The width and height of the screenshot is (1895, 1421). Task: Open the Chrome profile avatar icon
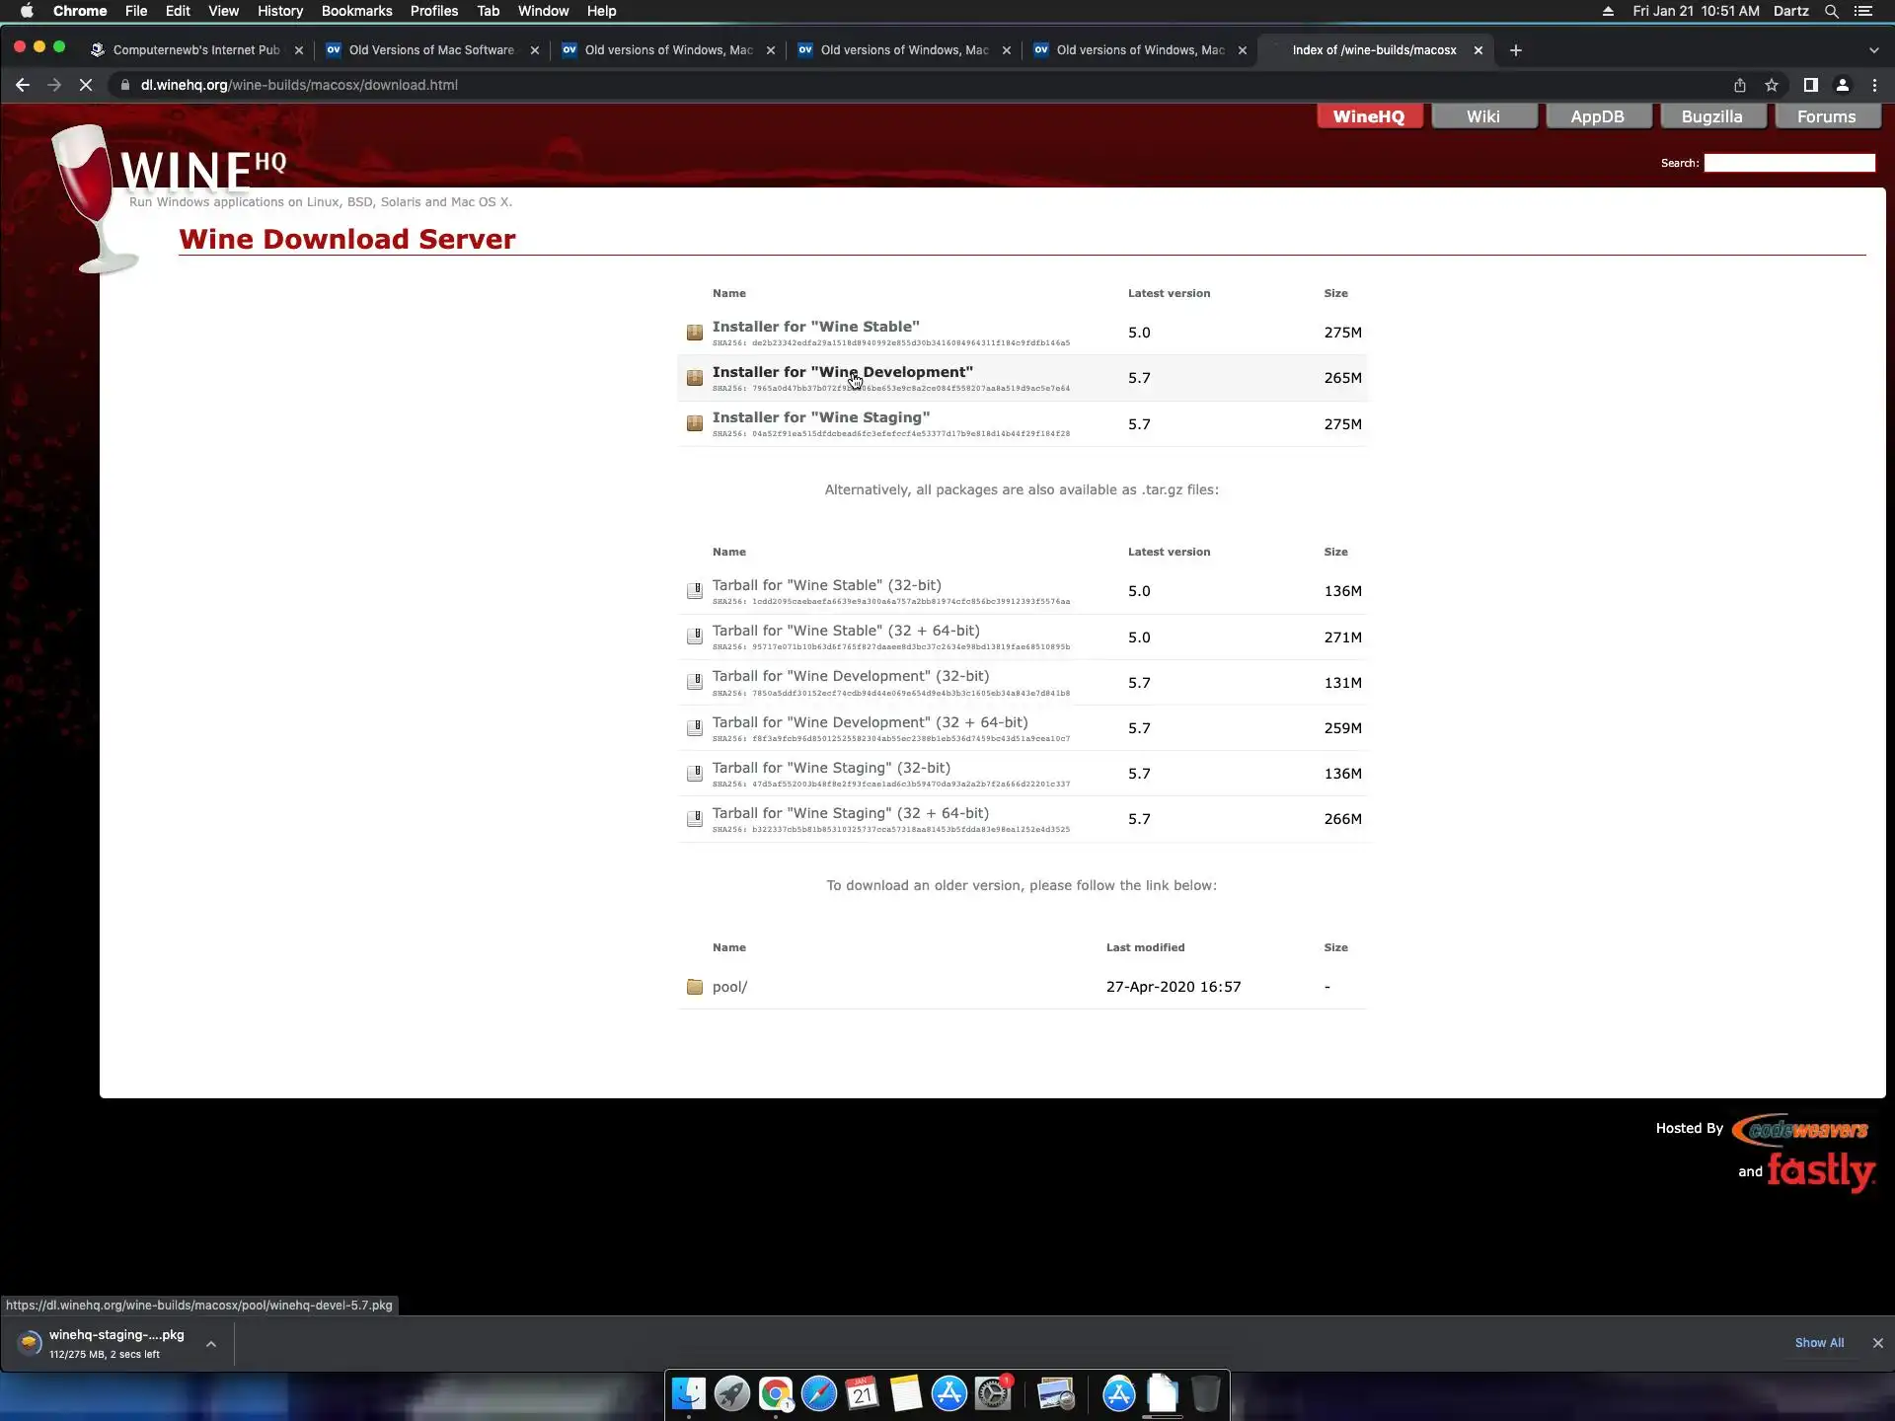(1842, 85)
